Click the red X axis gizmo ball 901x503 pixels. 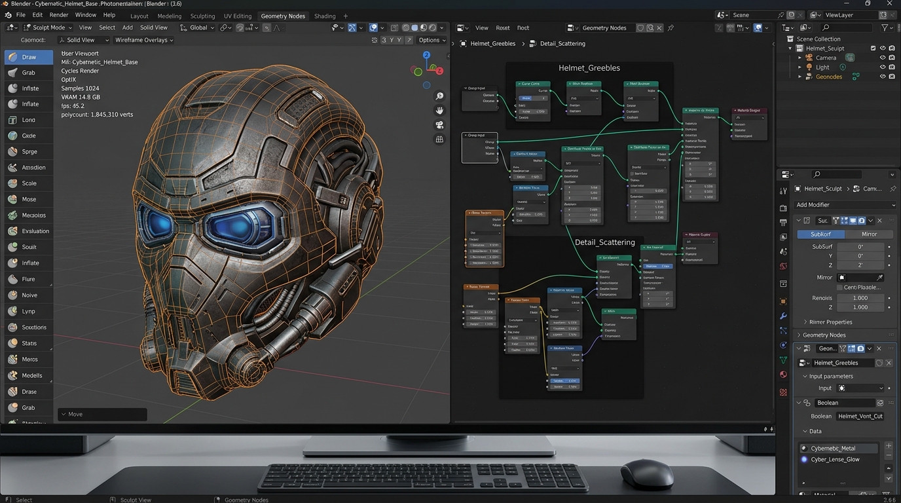click(439, 71)
